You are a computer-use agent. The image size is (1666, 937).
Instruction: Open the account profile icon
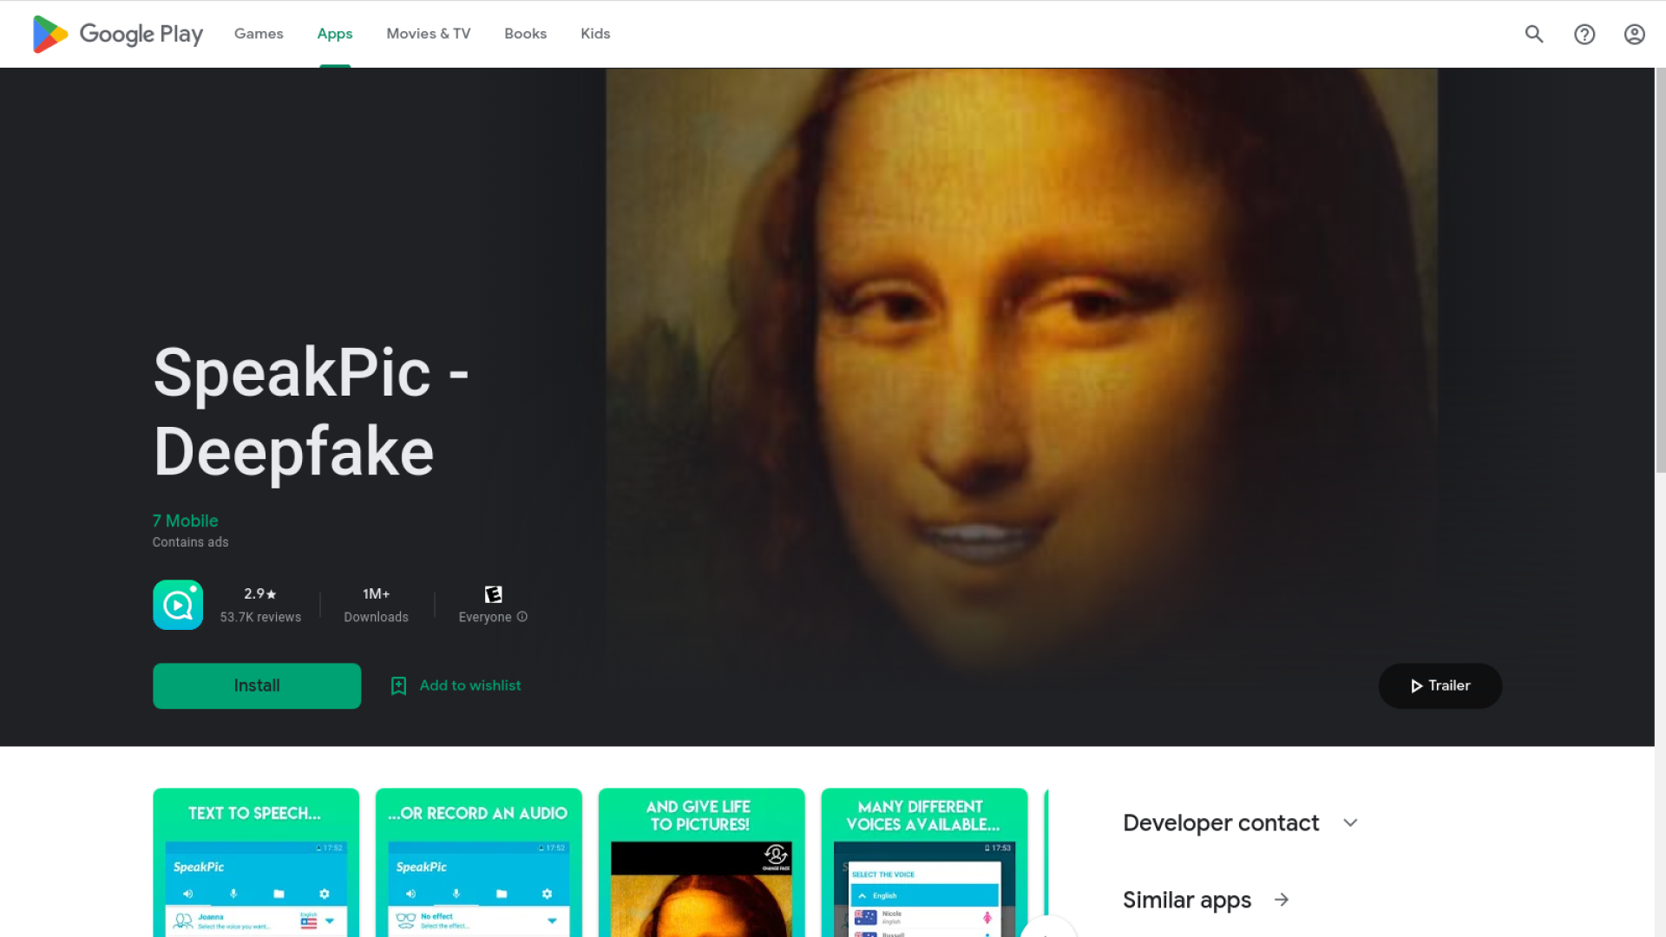1635,34
